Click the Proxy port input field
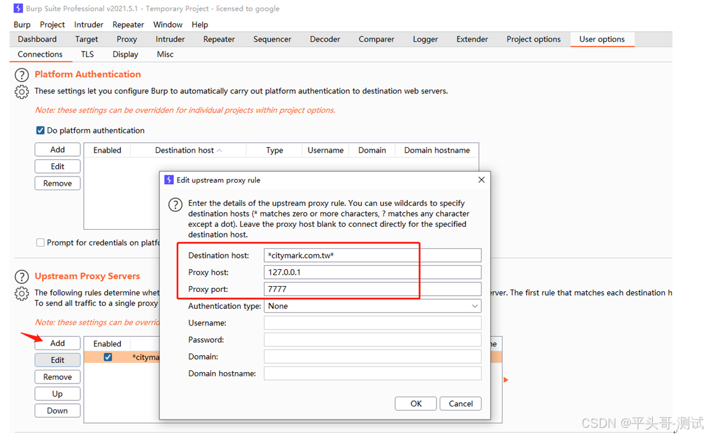 [x=372, y=289]
